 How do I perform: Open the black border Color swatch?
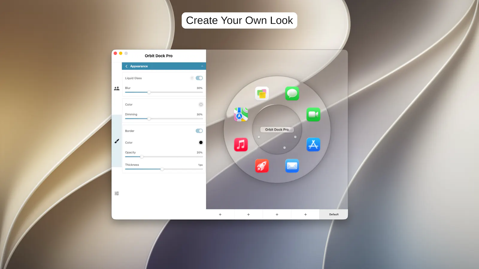coord(201,143)
